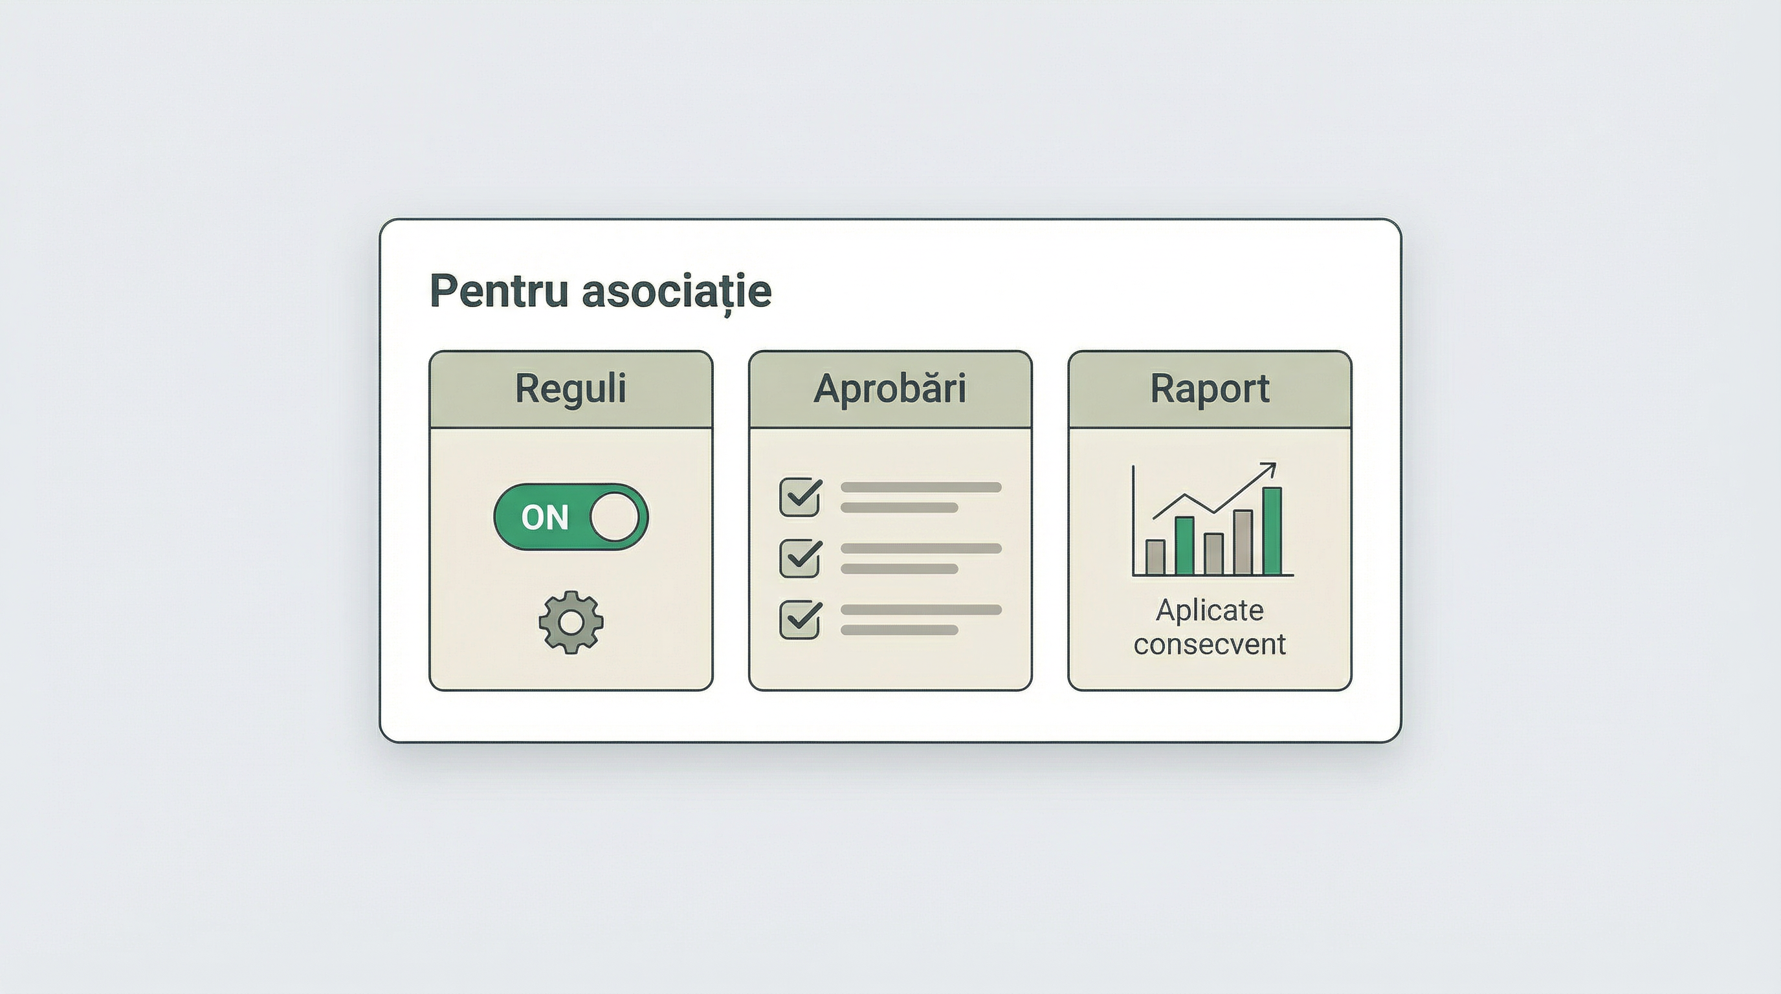The image size is (1781, 994).
Task: Uncheck the third checkbox in Aprobări
Action: [x=801, y=619]
